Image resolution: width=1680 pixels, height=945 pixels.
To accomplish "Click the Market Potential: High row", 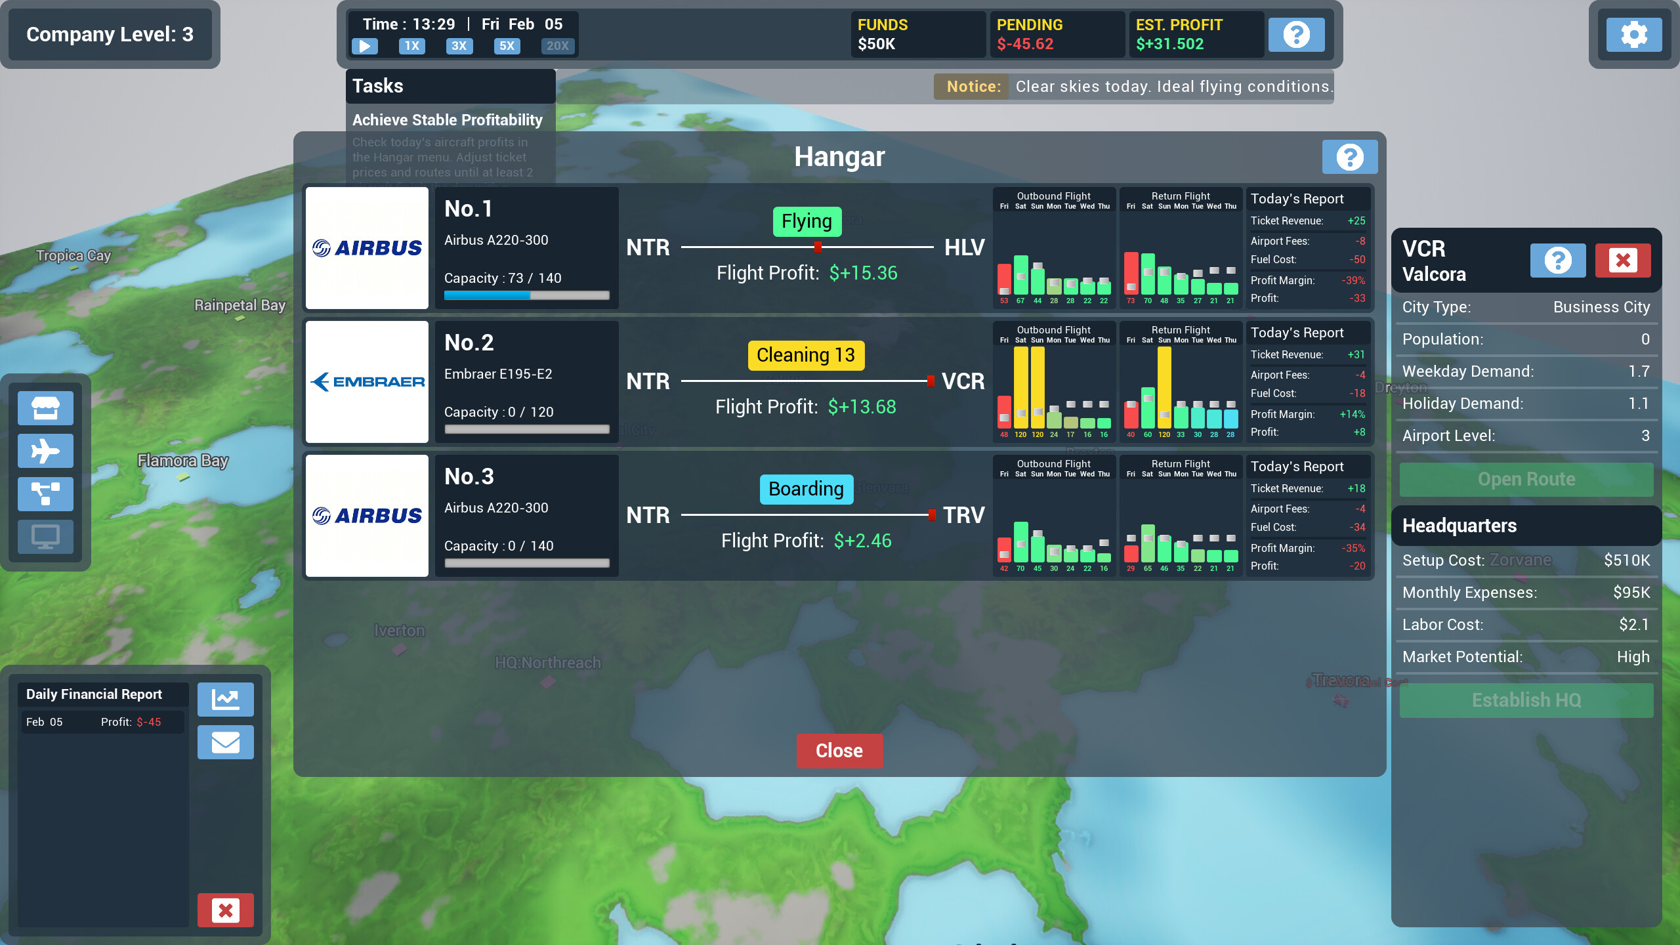I will point(1526,657).
